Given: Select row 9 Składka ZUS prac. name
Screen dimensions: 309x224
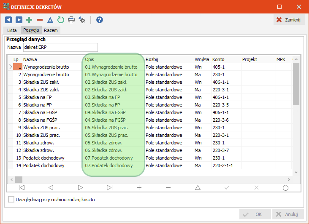Looking at the screenshot, I should tap(53, 128).
